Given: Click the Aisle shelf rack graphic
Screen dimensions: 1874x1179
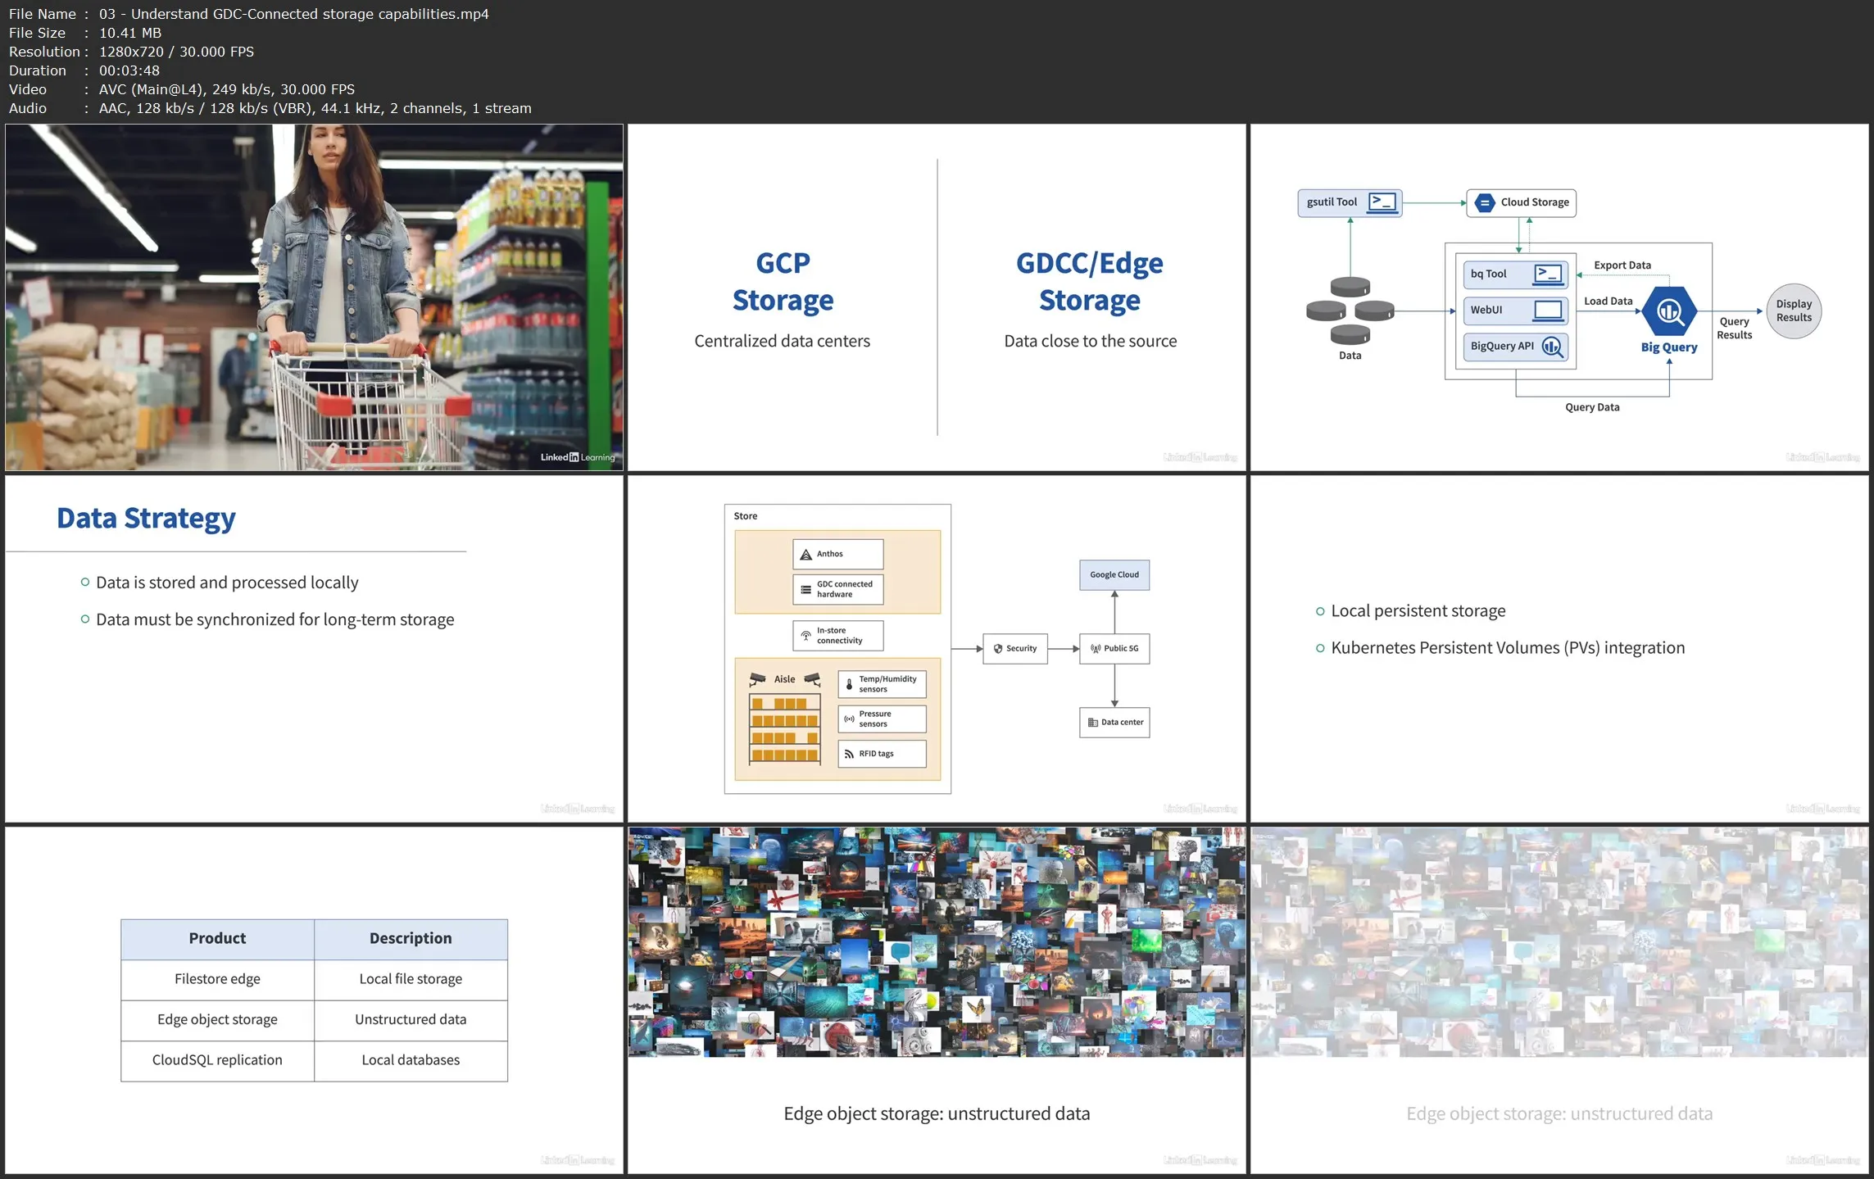Looking at the screenshot, I should coord(784,729).
